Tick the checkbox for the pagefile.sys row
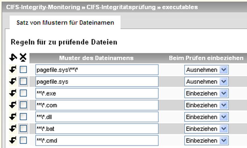Viewport: 247px width, 148px height. [x=23, y=81]
